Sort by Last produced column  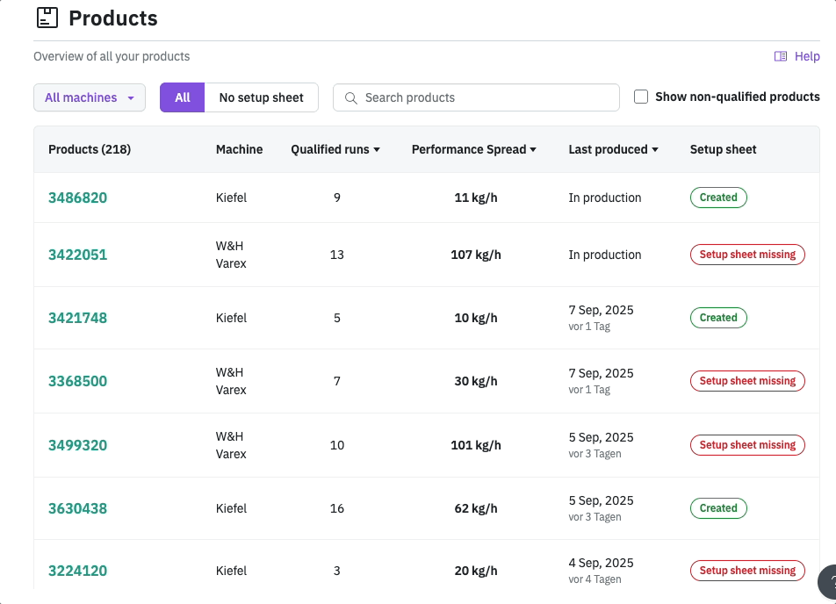coord(613,149)
